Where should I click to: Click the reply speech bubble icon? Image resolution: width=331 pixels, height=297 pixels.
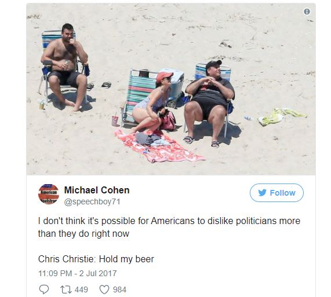[x=44, y=289]
